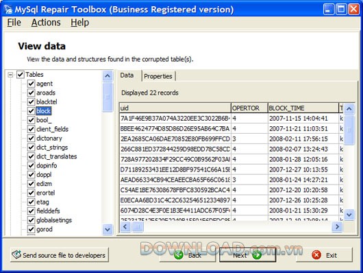Image resolution: width=363 pixels, height=273 pixels.
Task: Click the data grid horizontal scrollbar thumb
Action: pyautogui.click(x=138, y=226)
